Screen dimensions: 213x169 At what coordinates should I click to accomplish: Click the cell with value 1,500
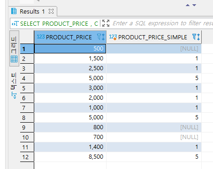[x=70, y=59]
